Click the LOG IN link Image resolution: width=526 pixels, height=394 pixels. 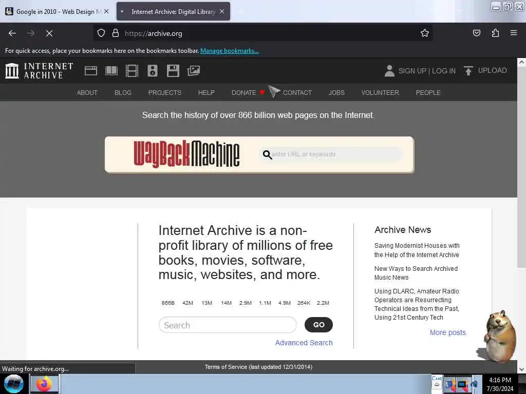pyautogui.click(x=443, y=71)
